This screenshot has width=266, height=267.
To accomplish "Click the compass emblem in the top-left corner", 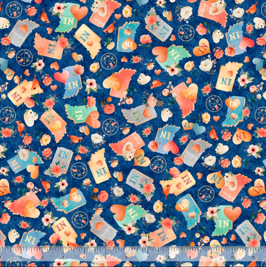I will pyautogui.click(x=14, y=9).
